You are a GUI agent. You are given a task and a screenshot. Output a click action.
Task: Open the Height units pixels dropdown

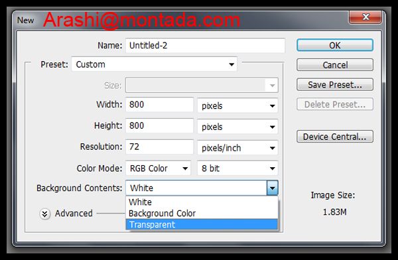coord(237,127)
